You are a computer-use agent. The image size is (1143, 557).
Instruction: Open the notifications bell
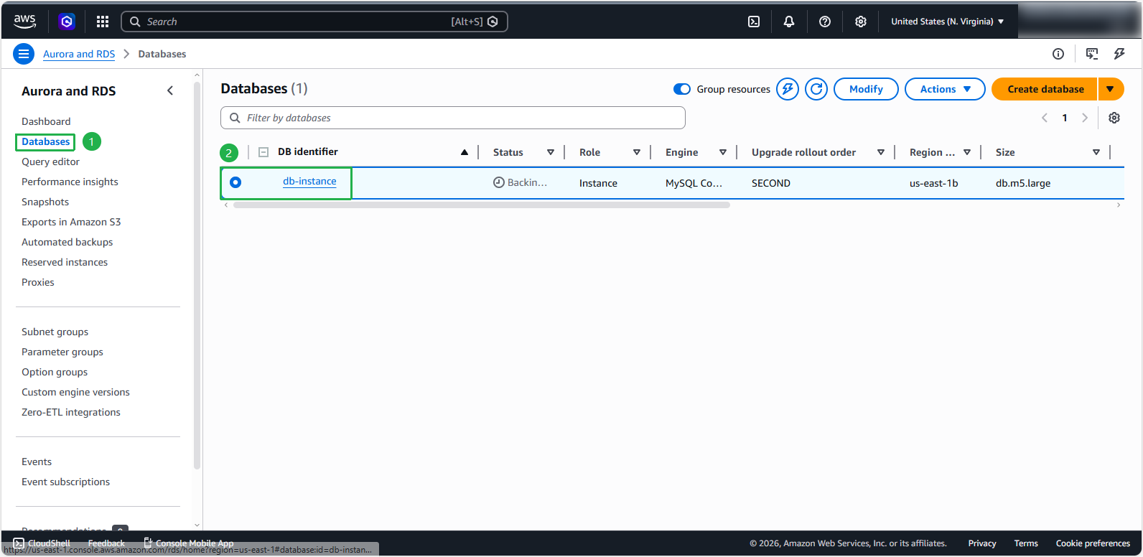[x=789, y=22]
